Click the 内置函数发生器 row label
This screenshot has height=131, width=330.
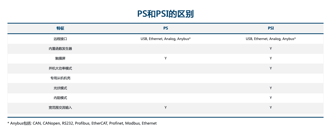tap(60, 49)
